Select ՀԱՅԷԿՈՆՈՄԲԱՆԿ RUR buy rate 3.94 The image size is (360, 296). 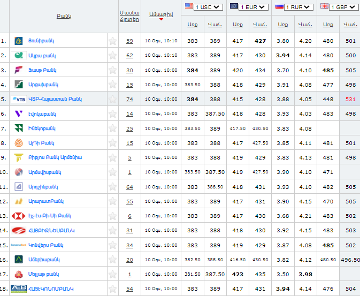(x=283, y=289)
